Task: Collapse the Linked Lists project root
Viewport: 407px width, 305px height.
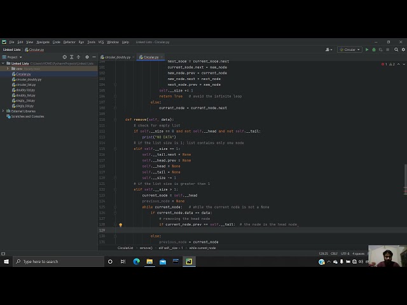Action: pyautogui.click(x=3, y=64)
